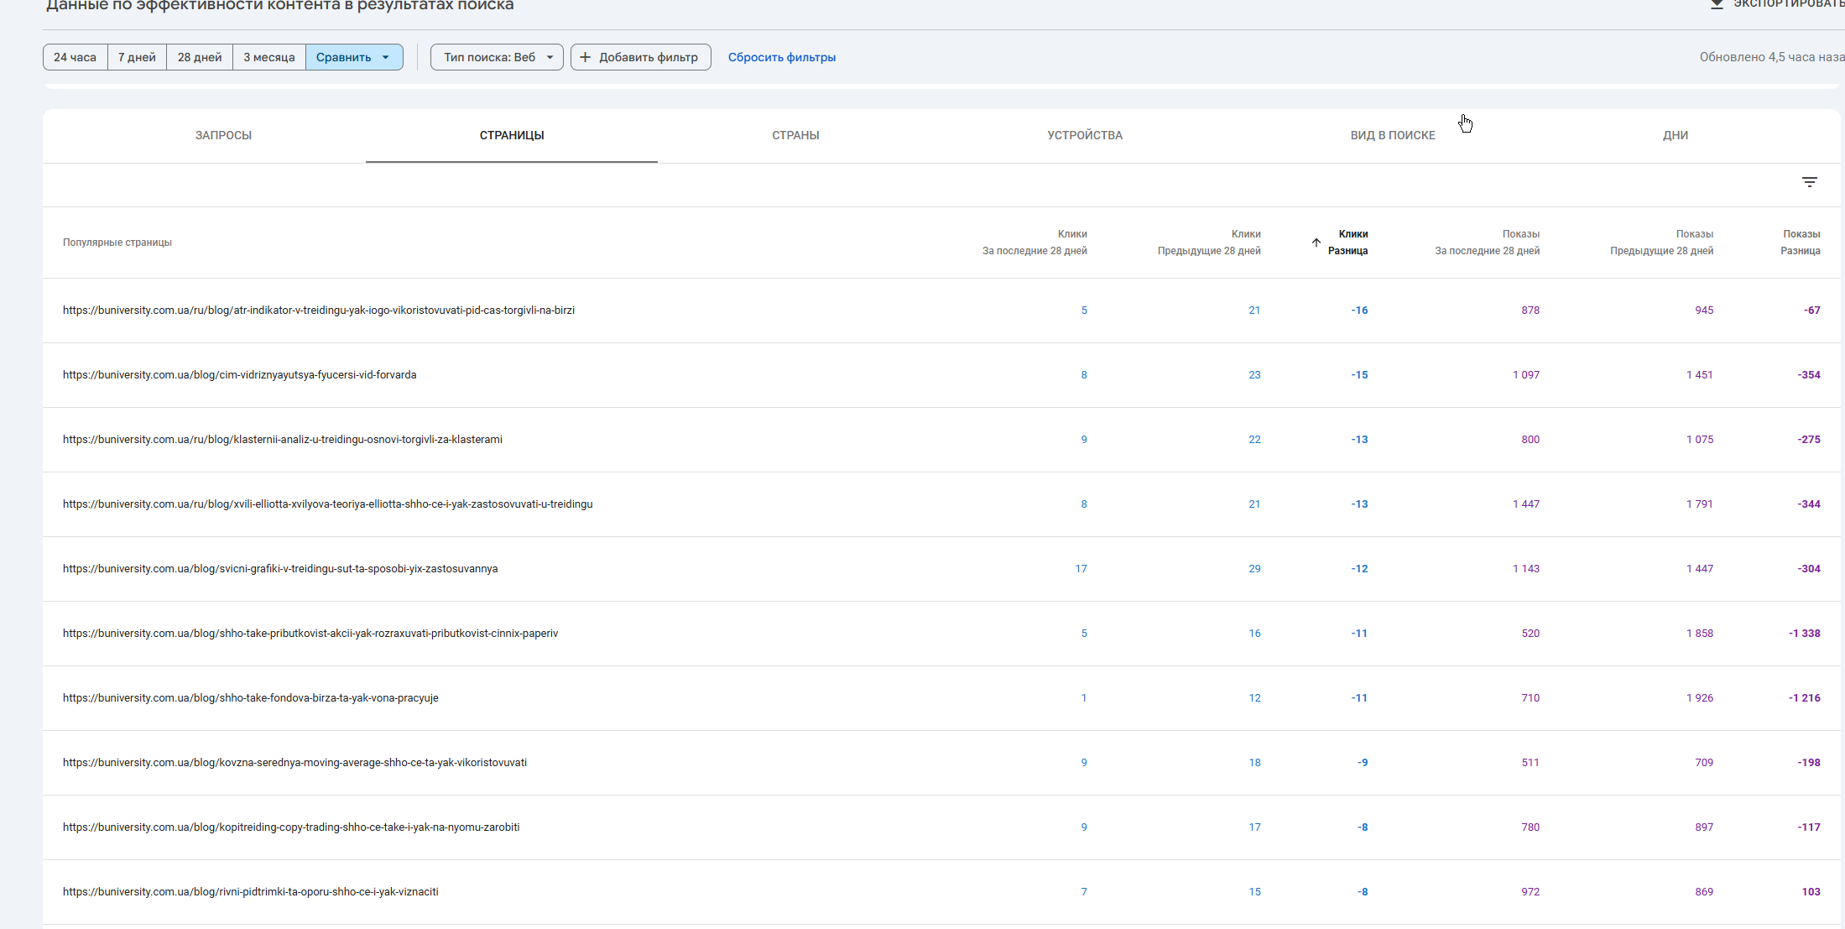Switch to the Запросы tab
1845x929 pixels.
pyautogui.click(x=223, y=135)
